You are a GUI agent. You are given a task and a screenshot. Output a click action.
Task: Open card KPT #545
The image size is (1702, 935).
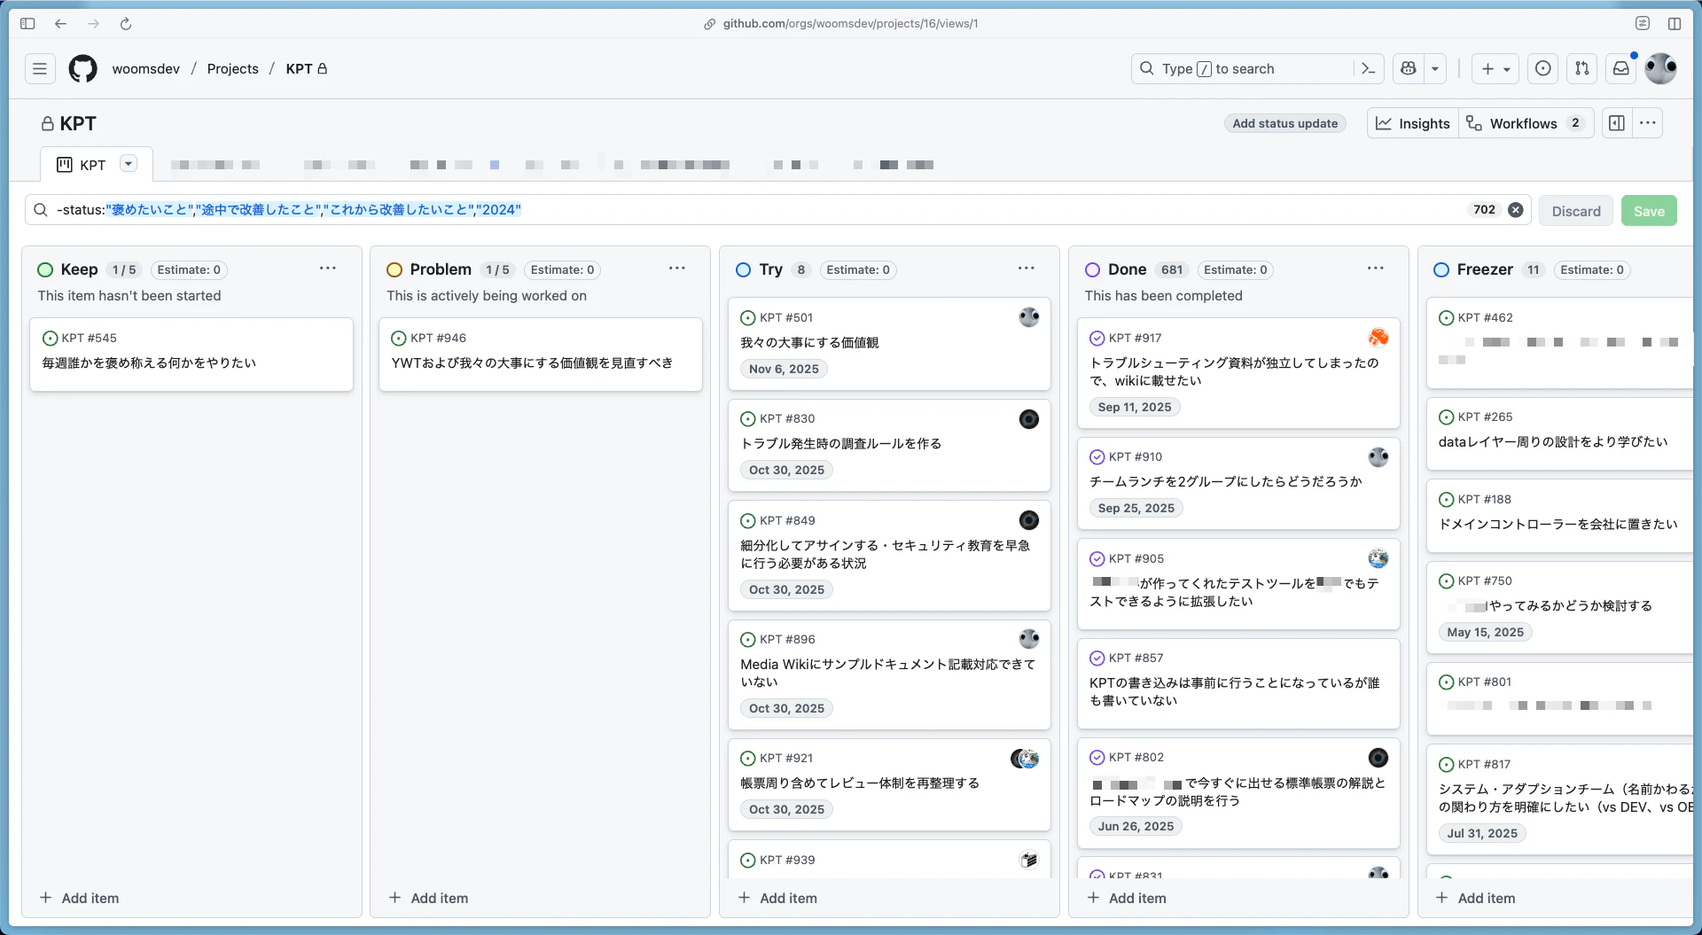pos(191,354)
